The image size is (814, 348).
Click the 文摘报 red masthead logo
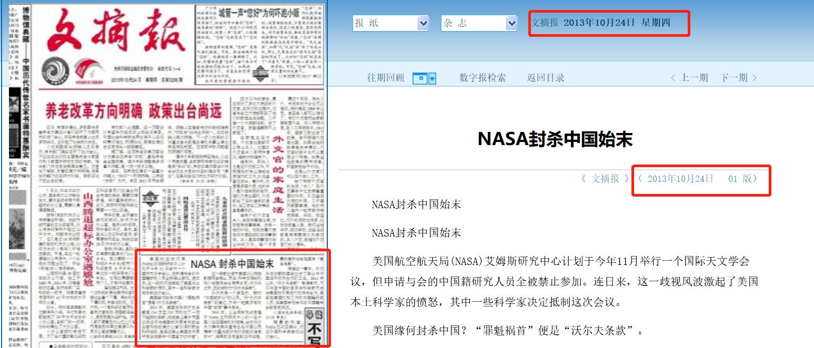(x=117, y=30)
